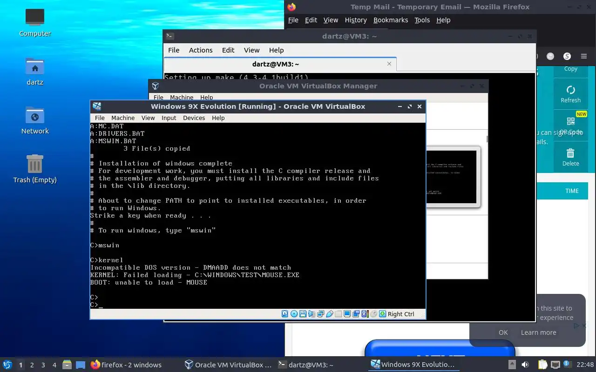Close the dartz@VM3 terminal tab
The width and height of the screenshot is (596, 372).
[390, 64]
